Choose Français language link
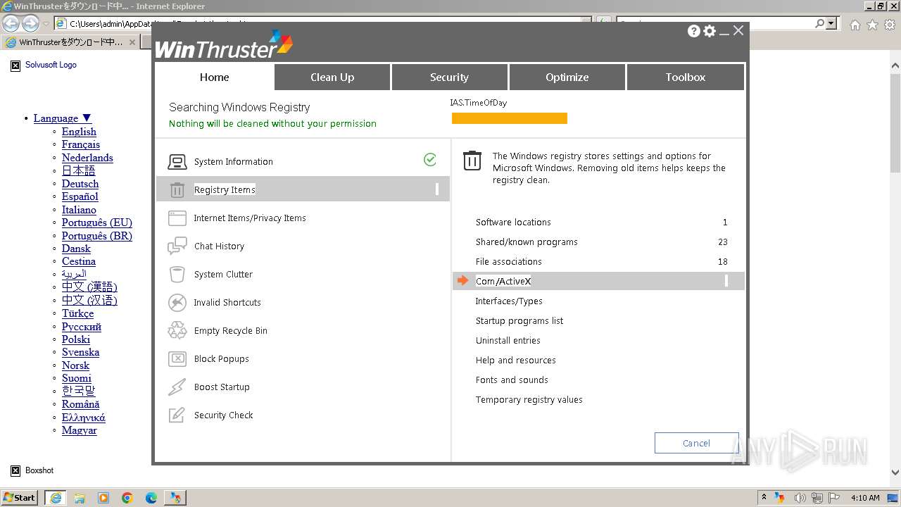Image resolution: width=901 pixels, height=507 pixels. pos(81,144)
